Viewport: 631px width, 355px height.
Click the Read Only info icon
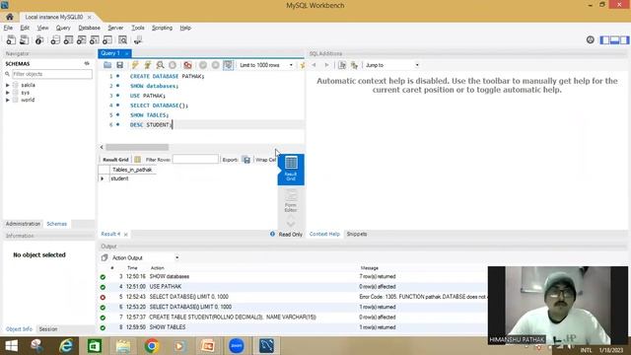coord(272,234)
